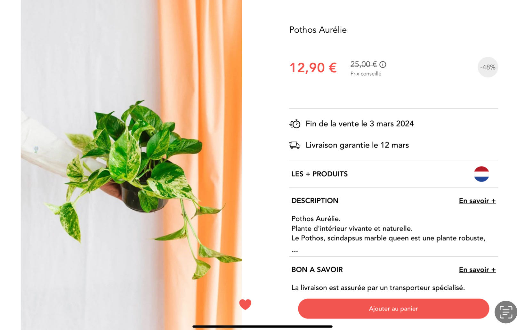Click the stopwatch icon by sale end date

(x=295, y=124)
